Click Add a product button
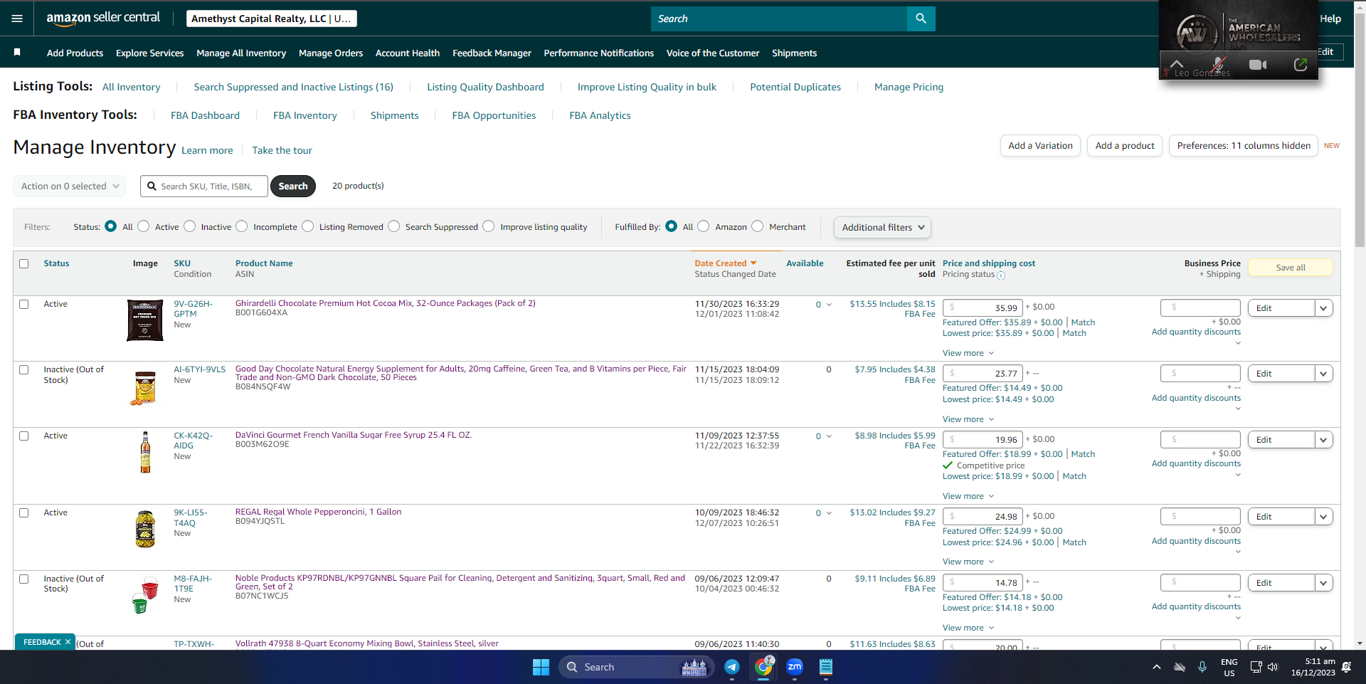Image resolution: width=1366 pixels, height=684 pixels. point(1125,146)
